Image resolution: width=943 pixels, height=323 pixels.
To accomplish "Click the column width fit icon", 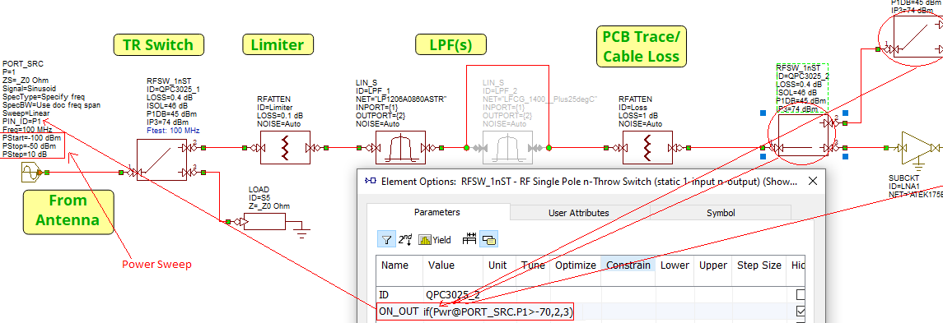I will click(x=469, y=239).
